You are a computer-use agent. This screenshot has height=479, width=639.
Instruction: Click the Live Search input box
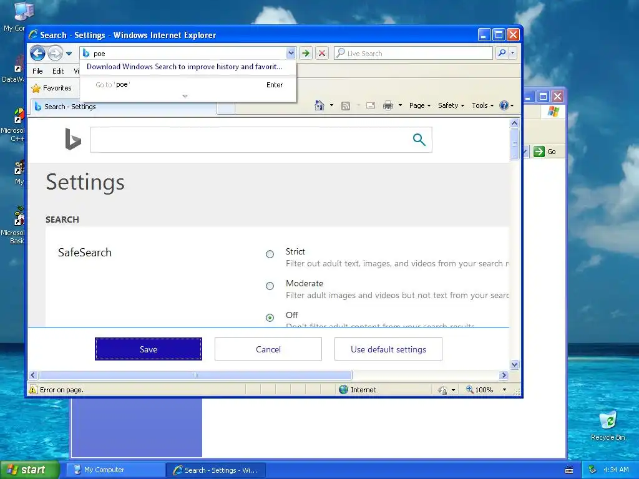point(413,54)
